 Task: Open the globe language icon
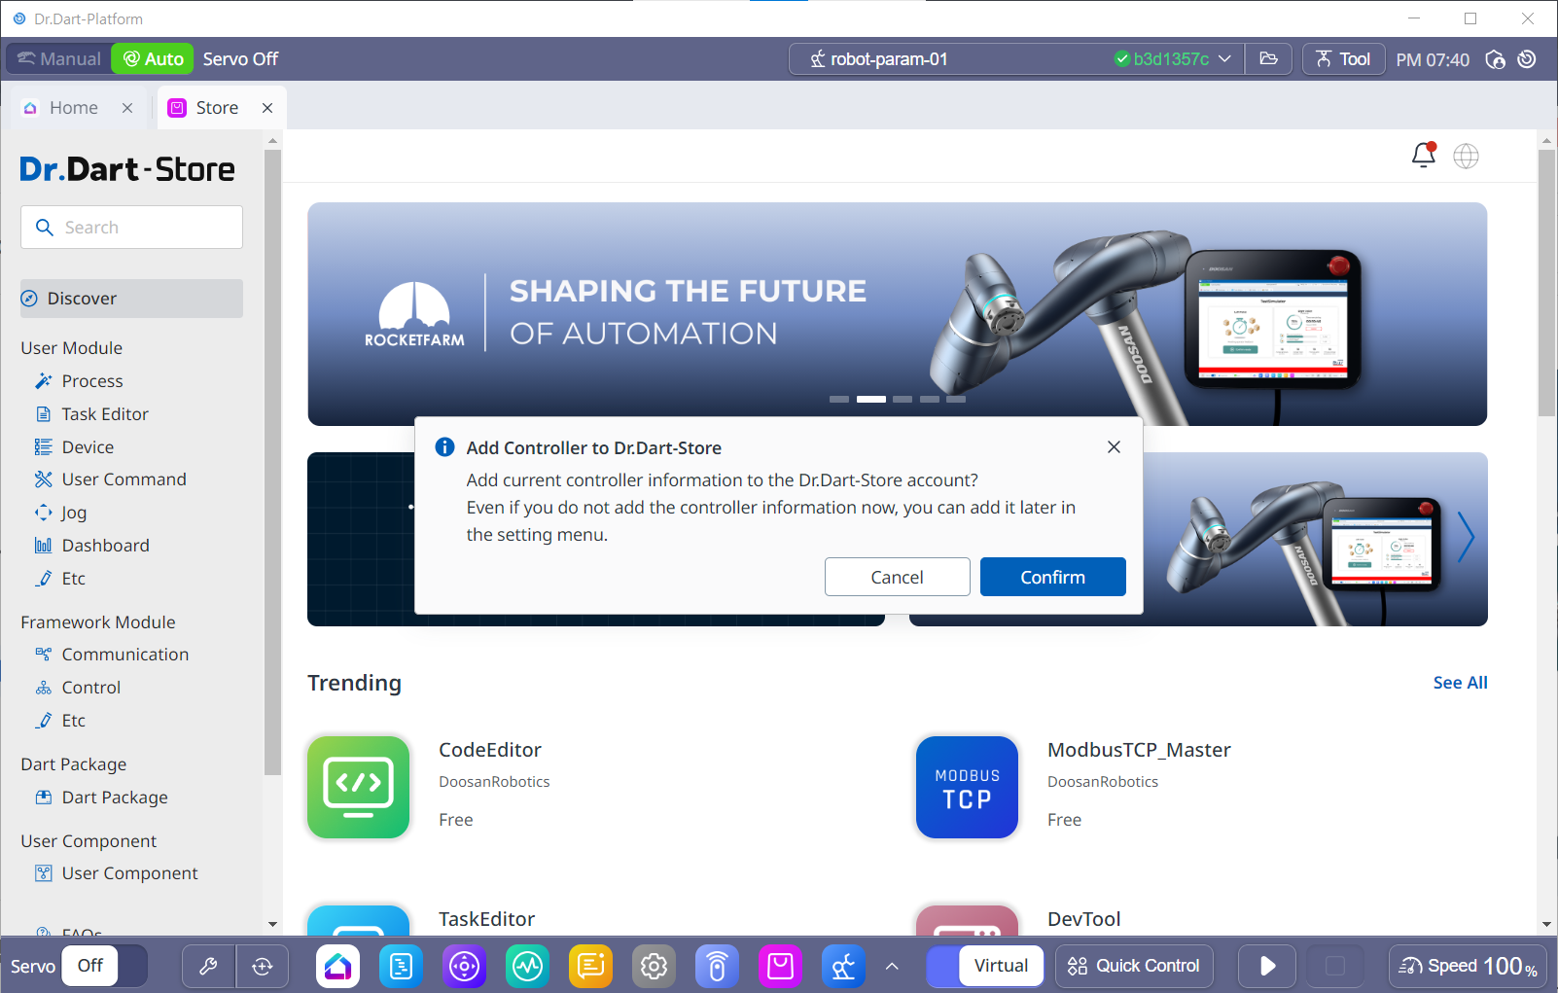coord(1466,156)
